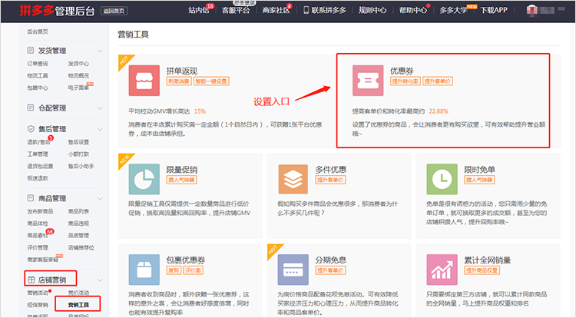Screen dimensions: 576x318
Task: Open 品质管理 in sidebar
Action: (78, 235)
